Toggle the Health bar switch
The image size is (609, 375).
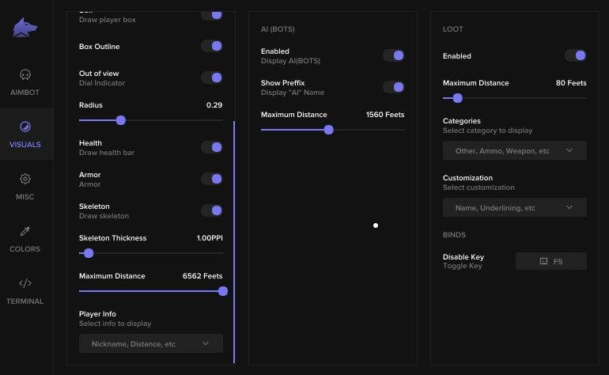pos(211,147)
